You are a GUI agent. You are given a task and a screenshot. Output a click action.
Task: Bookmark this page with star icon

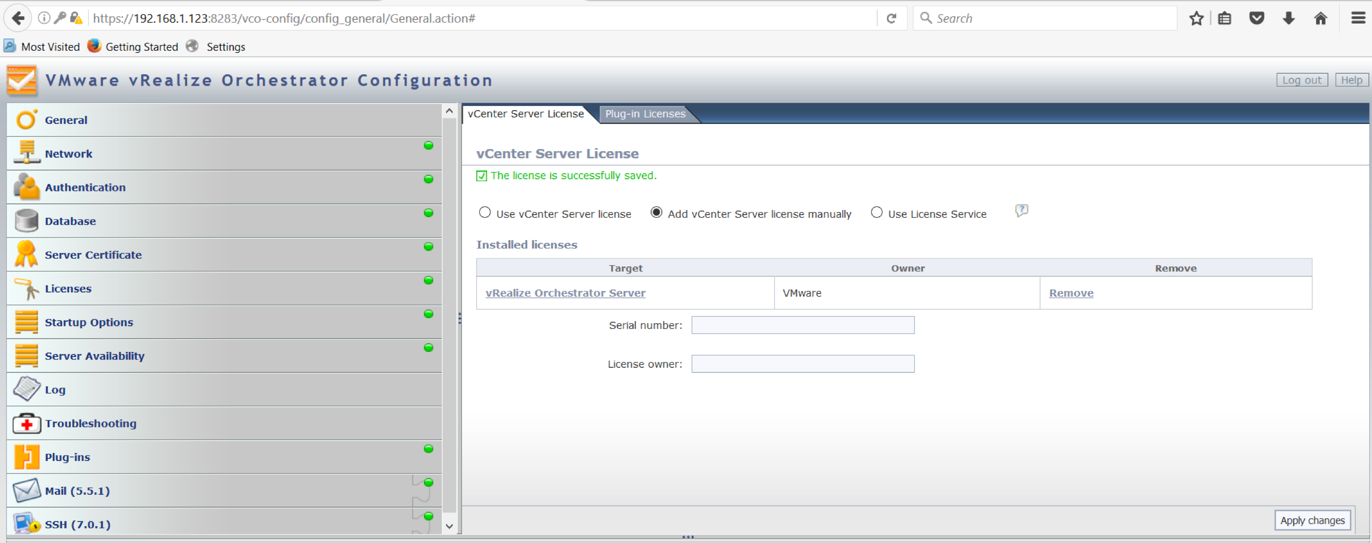click(x=1196, y=18)
